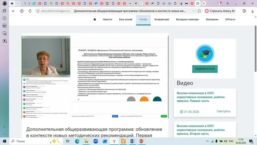Image resolution: width=257 pixels, height=145 pixels.
Task: Open the sidebar weather widget 86
Action: pos(4,26)
